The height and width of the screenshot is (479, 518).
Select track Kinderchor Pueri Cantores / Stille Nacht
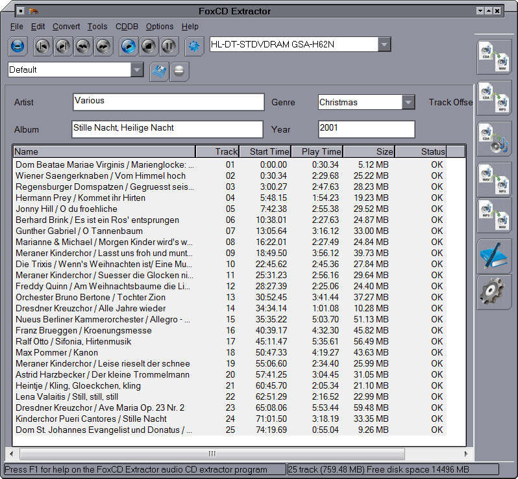coord(230,419)
